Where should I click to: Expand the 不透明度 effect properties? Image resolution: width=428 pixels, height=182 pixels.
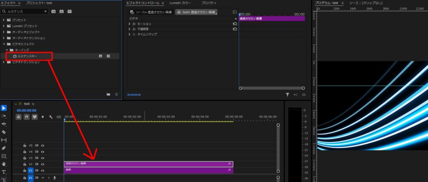point(130,29)
